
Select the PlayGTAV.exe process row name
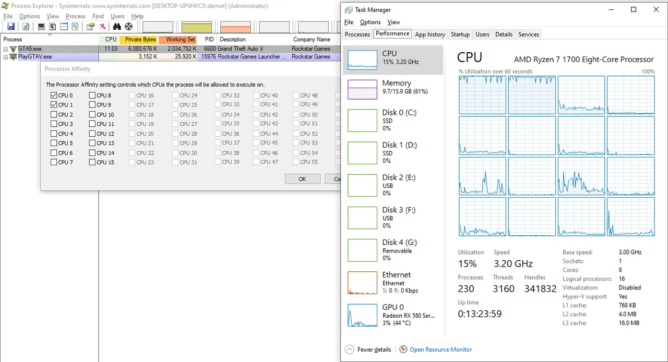[35, 56]
